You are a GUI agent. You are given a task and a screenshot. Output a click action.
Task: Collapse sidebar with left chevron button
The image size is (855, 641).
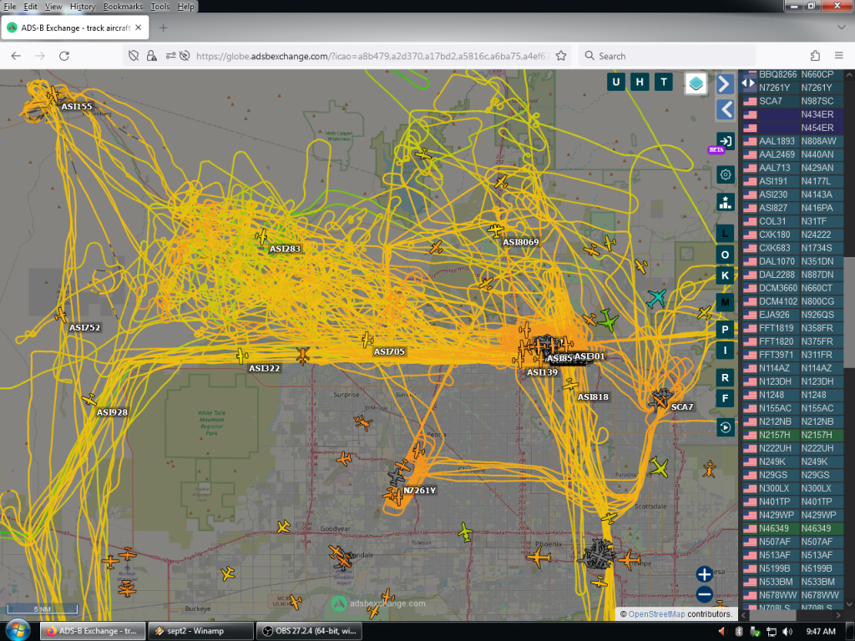[x=725, y=110]
